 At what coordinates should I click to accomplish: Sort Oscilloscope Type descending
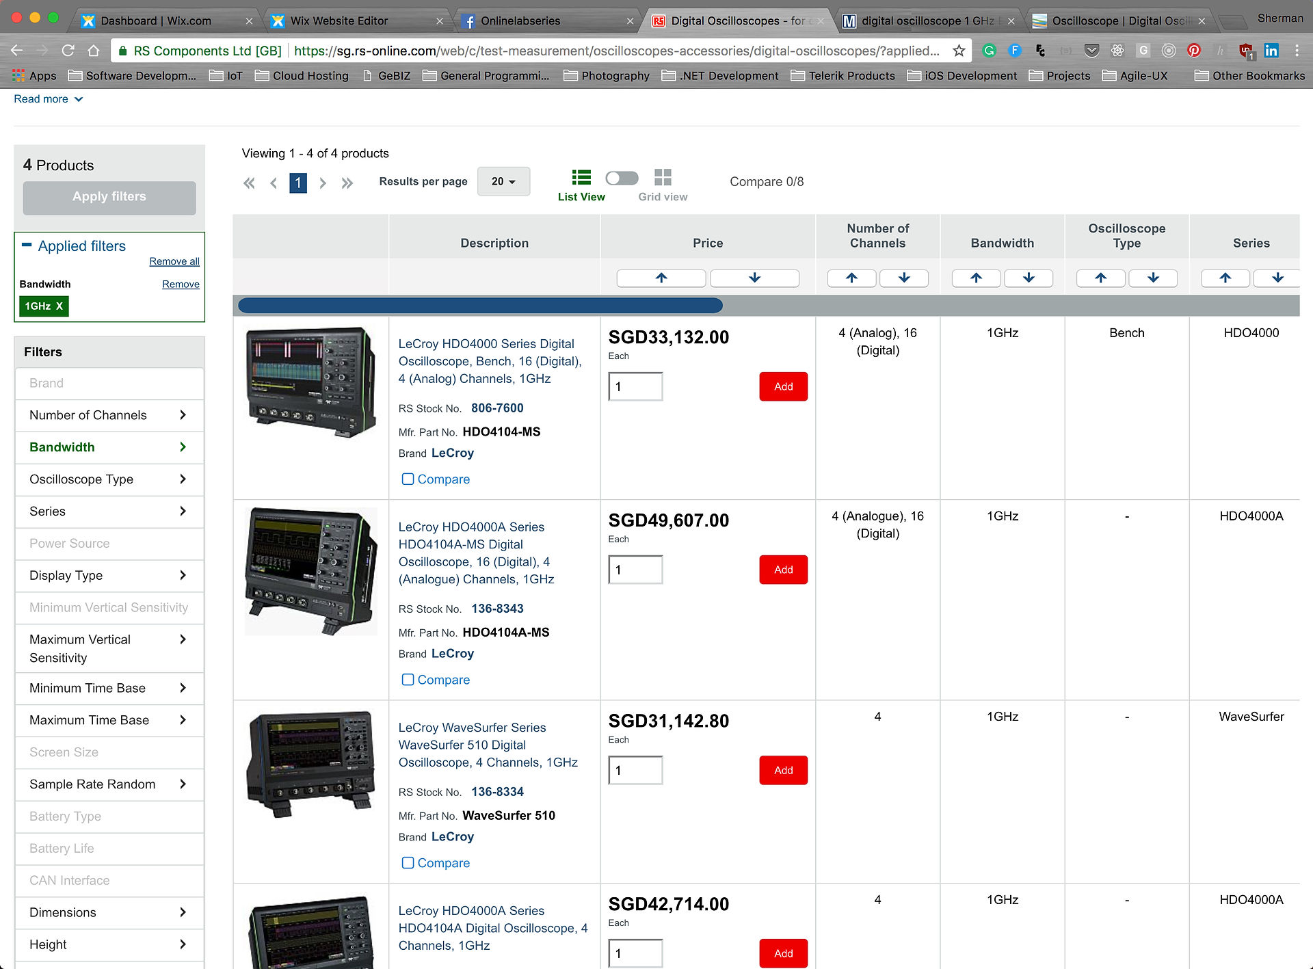1153,278
